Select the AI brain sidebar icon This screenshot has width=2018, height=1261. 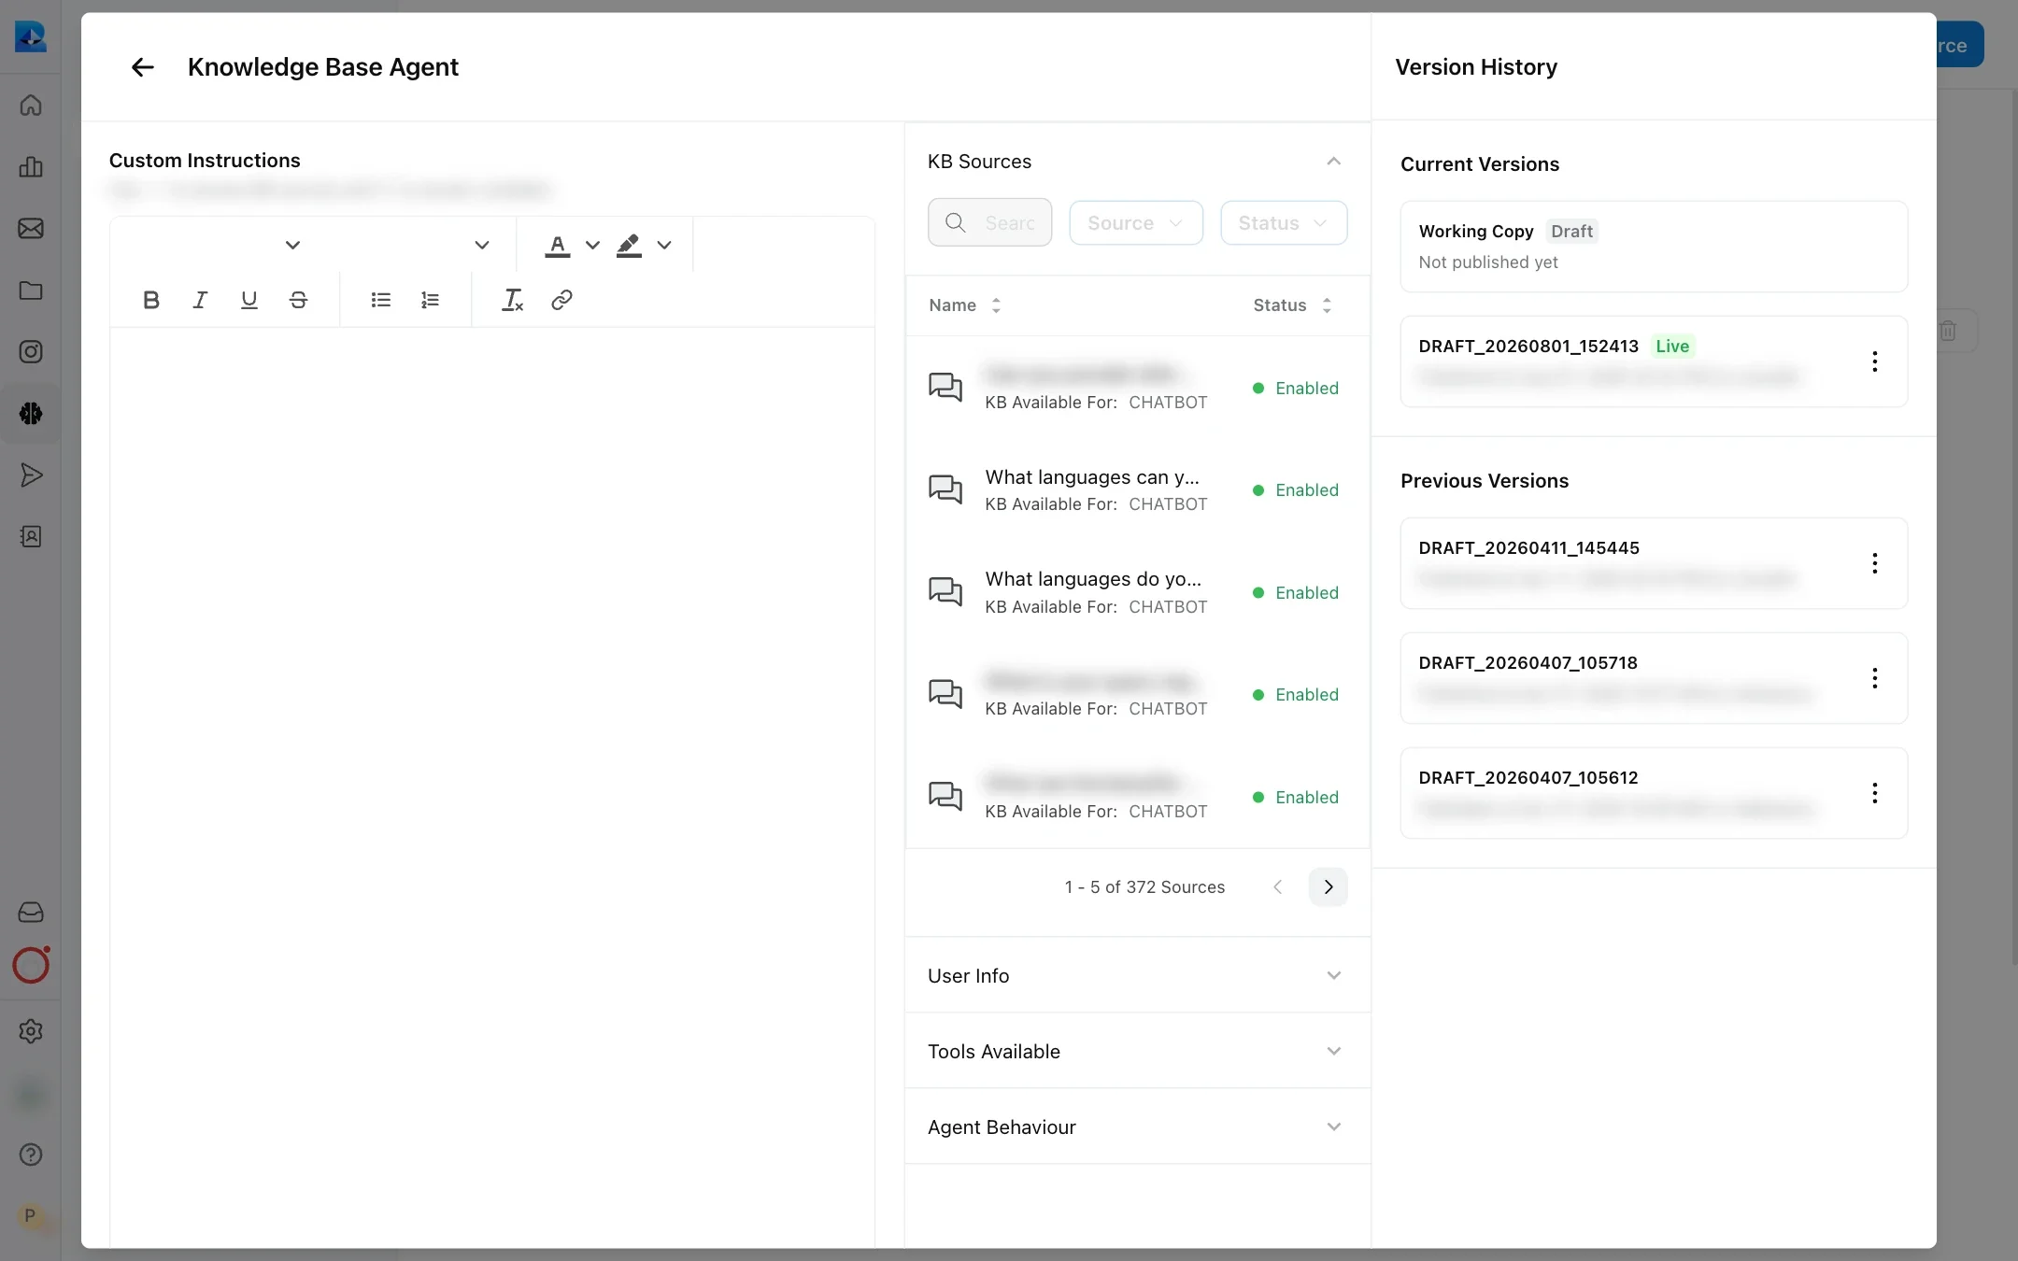coord(31,413)
